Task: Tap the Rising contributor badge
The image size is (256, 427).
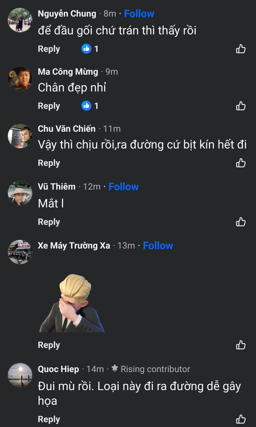Action: [150, 369]
